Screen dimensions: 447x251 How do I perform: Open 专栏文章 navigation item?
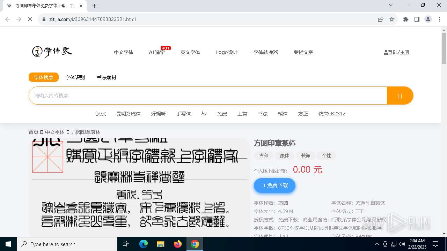[x=303, y=52]
